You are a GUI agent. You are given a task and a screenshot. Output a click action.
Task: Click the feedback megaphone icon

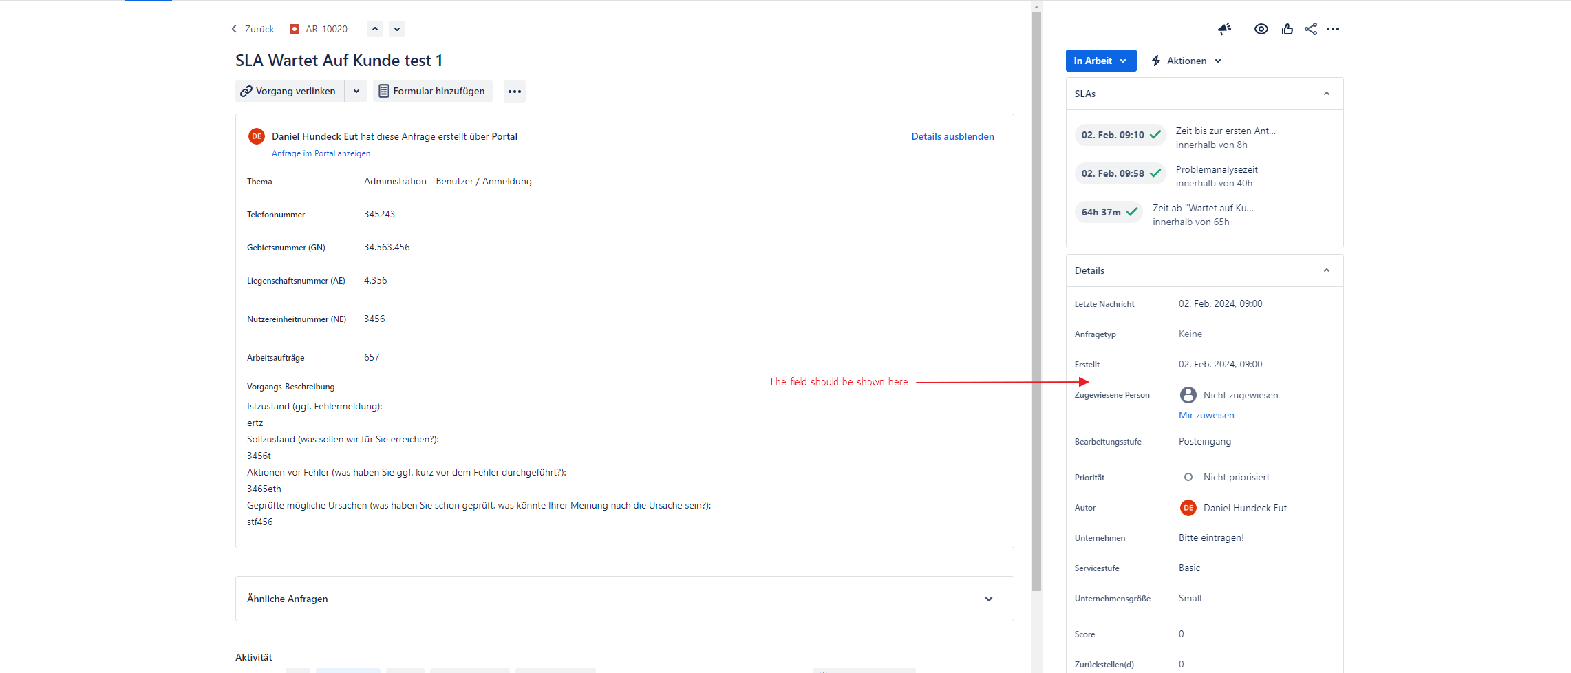[1224, 29]
